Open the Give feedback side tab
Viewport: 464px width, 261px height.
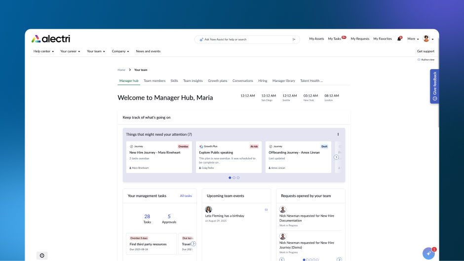pos(434,86)
